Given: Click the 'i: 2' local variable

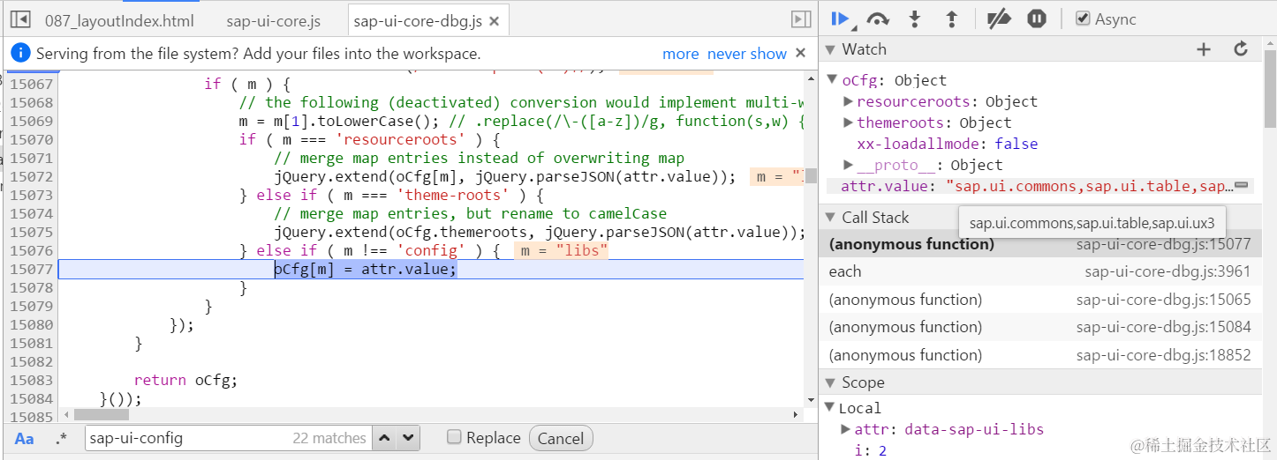Looking at the screenshot, I should tap(870, 450).
